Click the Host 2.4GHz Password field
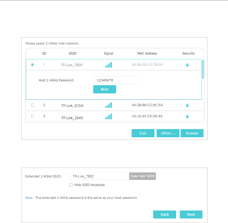228x223 pixels. (116, 80)
